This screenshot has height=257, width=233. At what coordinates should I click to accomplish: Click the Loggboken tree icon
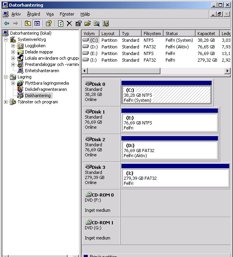click(20, 46)
